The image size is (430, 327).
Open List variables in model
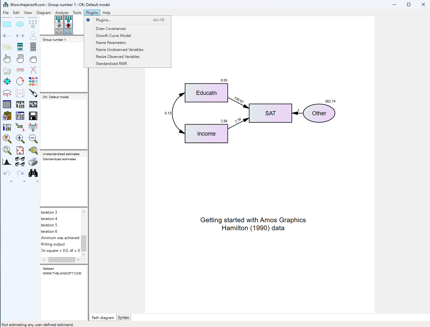(x=20, y=47)
